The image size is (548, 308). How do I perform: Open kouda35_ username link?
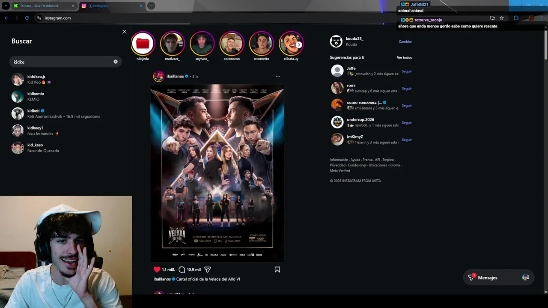tap(355, 38)
